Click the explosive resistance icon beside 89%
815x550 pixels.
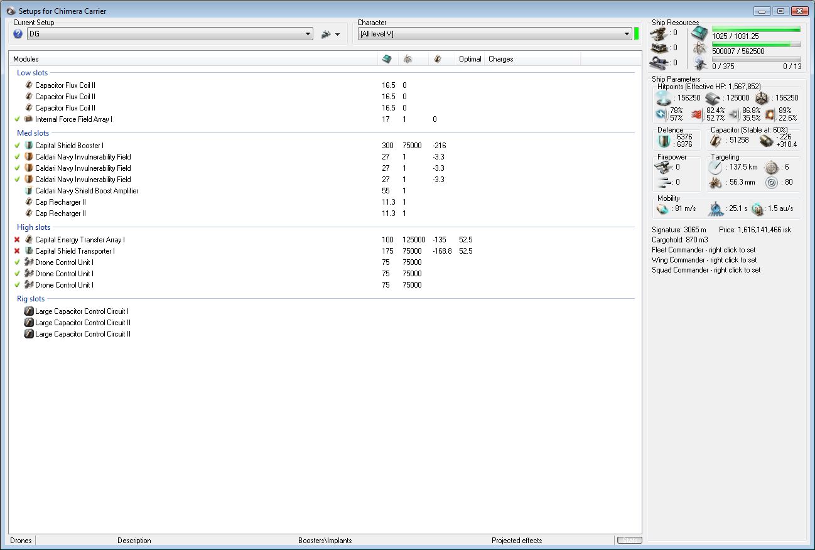pyautogui.click(x=770, y=114)
